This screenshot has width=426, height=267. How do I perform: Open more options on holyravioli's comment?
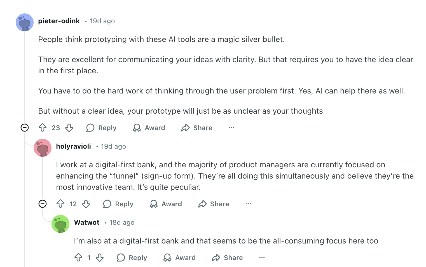point(248,204)
